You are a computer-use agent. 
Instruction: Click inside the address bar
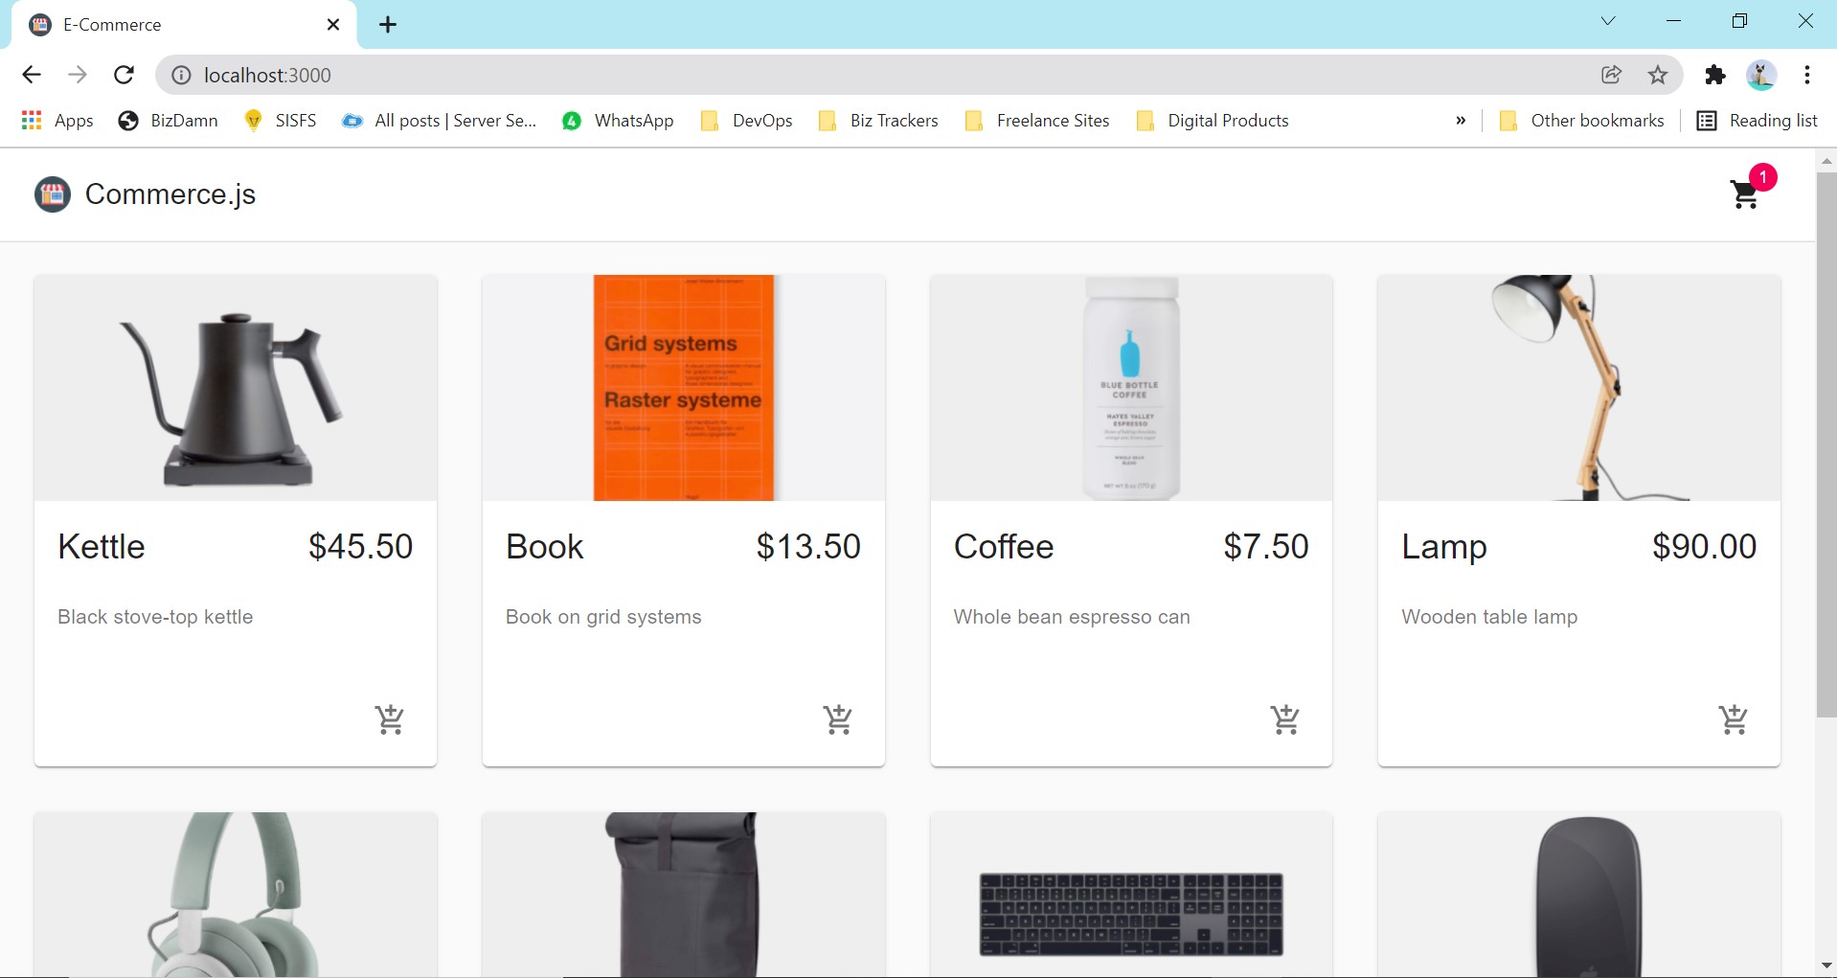575,75
